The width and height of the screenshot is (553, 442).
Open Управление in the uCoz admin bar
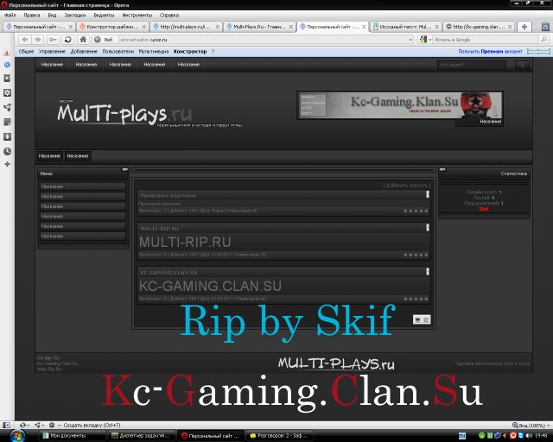(52, 52)
